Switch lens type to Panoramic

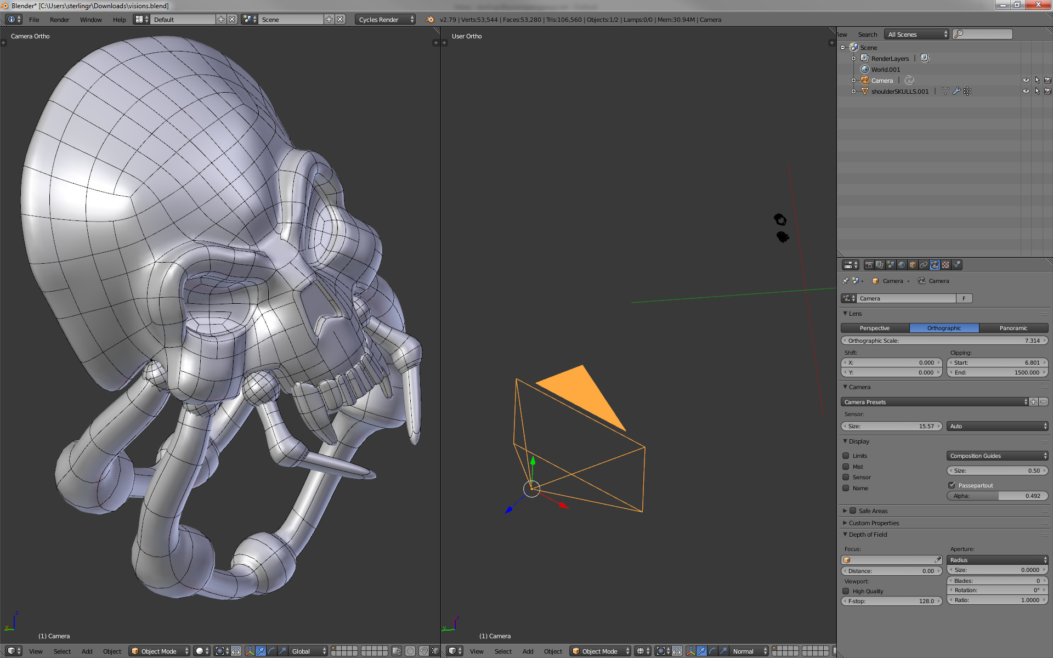click(1014, 328)
